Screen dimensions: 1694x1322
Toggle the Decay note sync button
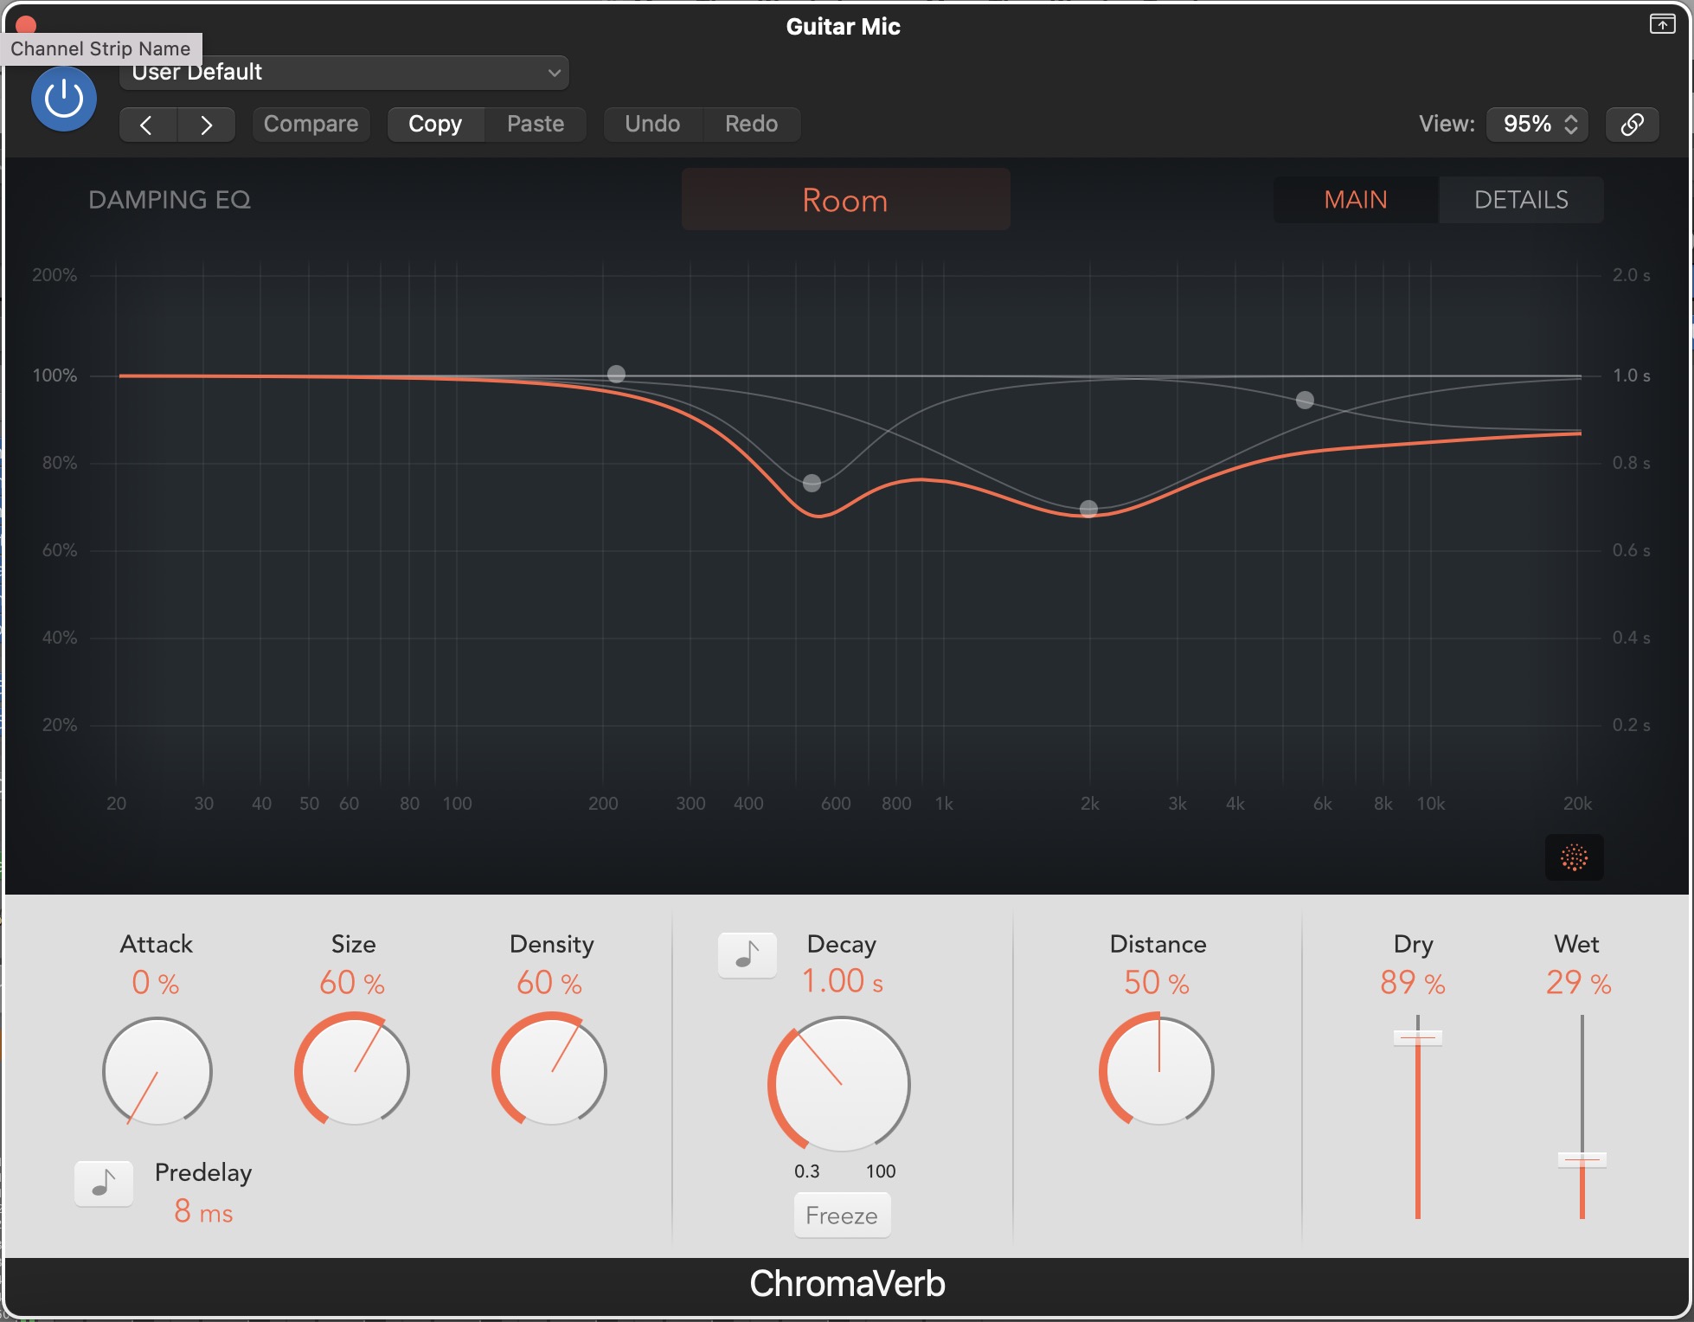point(748,955)
